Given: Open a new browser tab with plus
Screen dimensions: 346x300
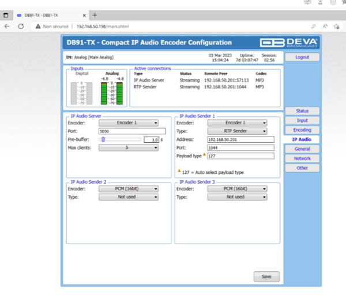Looking at the screenshot, I should point(95,15).
